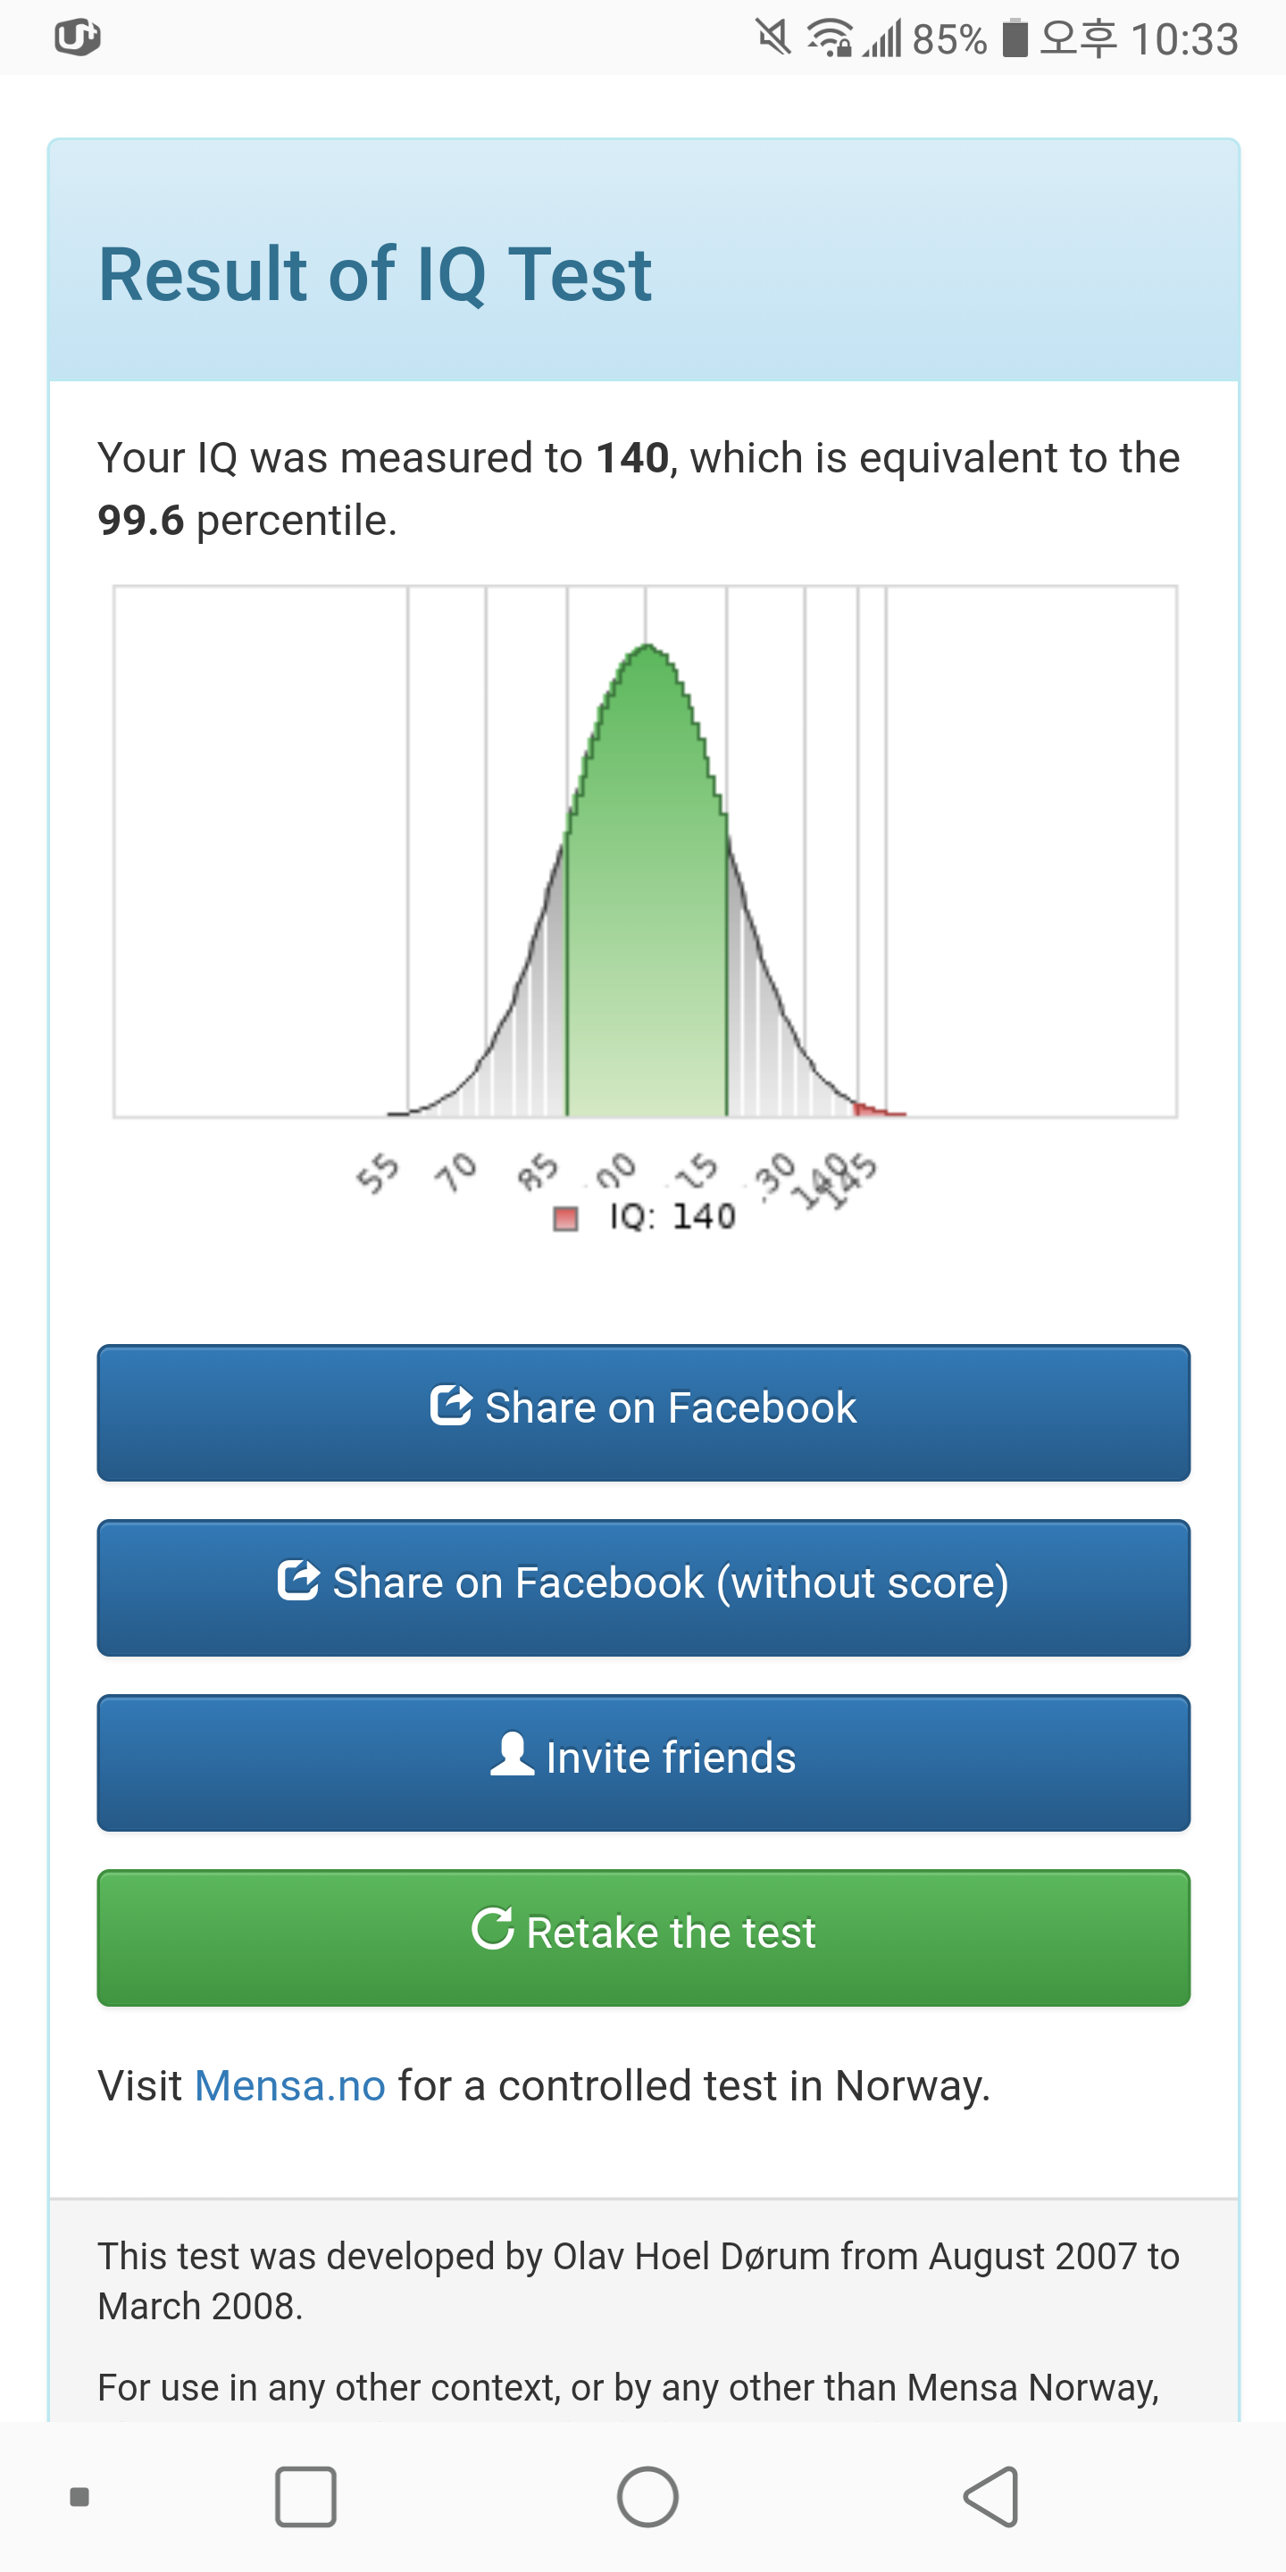Click the red IQ: 140 legend swatch
The width and height of the screenshot is (1286, 2572).
tap(566, 1218)
